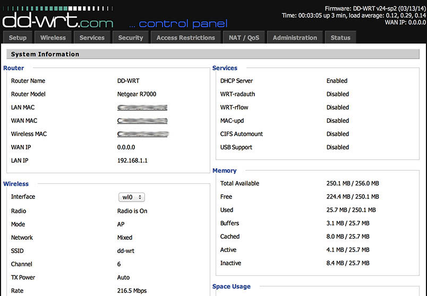Click the TX Power value Auto

[x=123, y=277]
